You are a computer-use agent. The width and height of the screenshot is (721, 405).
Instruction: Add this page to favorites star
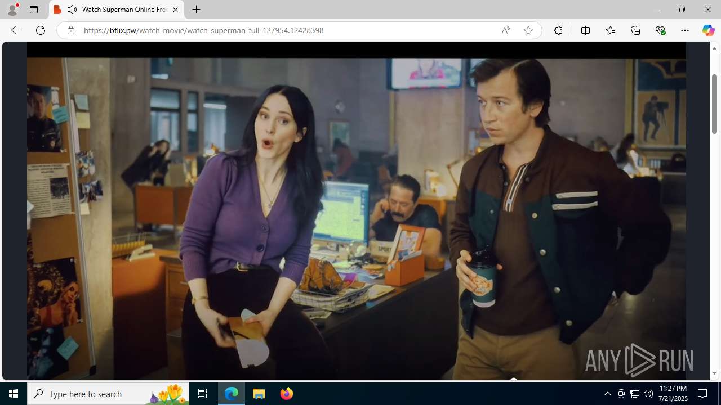[x=528, y=30]
